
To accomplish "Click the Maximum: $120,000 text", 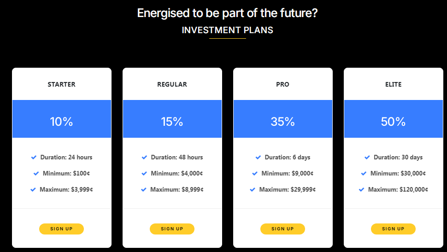I will (x=398, y=189).
